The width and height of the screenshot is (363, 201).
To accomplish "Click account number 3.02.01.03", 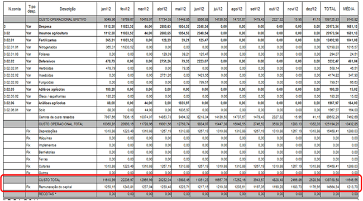I will 11,54.
